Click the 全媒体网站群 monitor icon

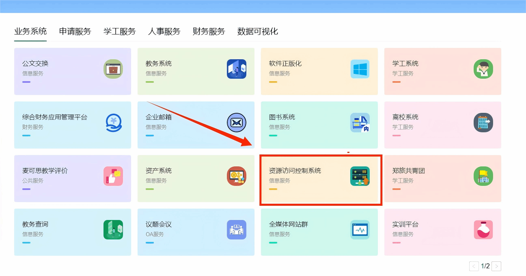pyautogui.click(x=360, y=230)
